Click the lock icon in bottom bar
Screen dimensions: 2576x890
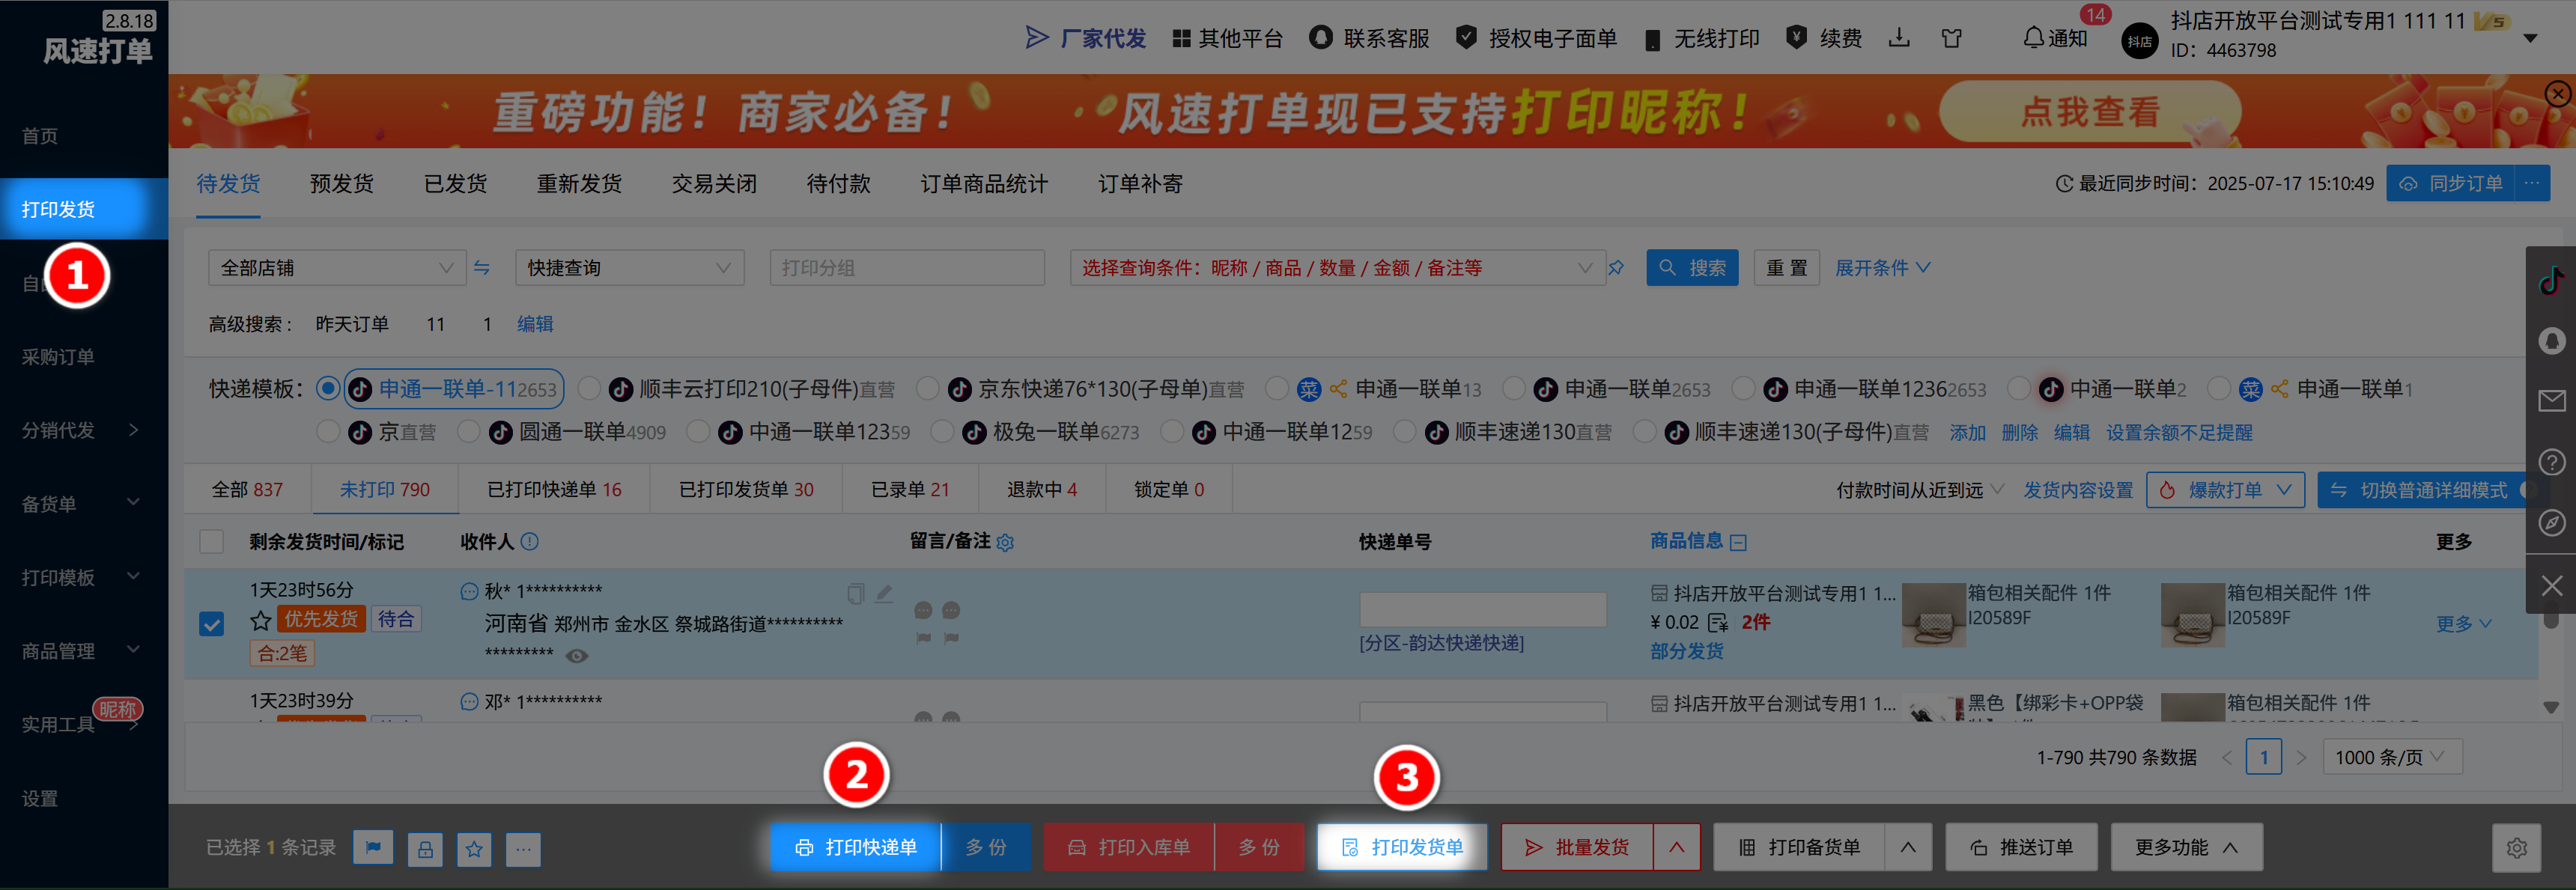click(425, 848)
